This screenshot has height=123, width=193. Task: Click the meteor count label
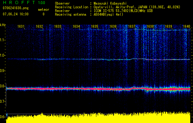tap(43, 10)
